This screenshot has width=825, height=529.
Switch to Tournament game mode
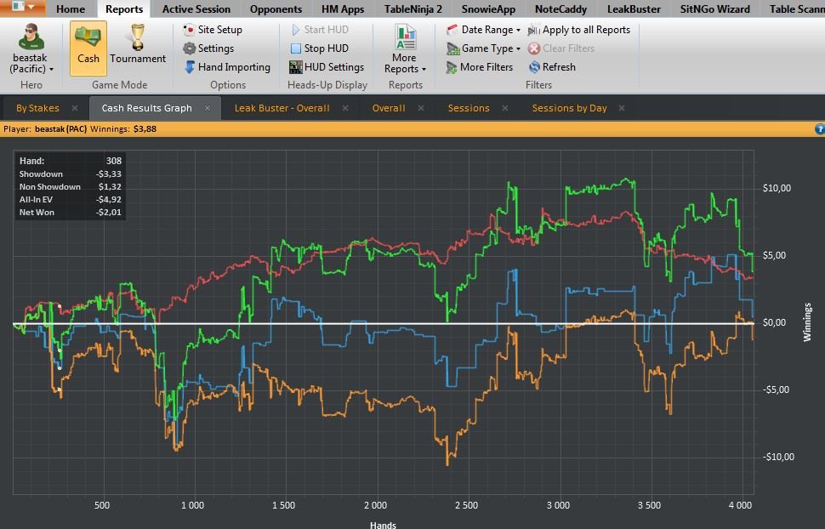click(137, 48)
